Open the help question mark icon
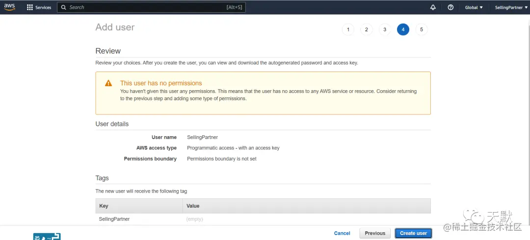530x240 pixels. tap(450, 7)
